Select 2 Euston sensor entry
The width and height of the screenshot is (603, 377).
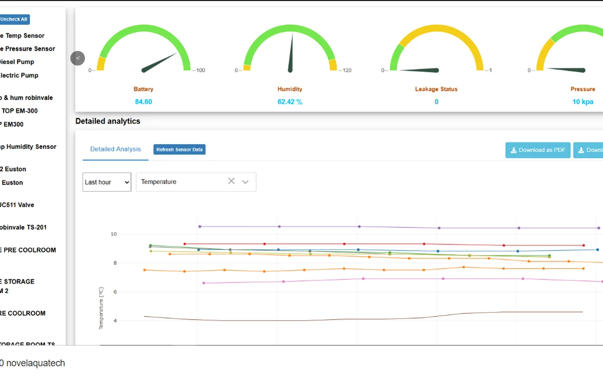(14, 169)
